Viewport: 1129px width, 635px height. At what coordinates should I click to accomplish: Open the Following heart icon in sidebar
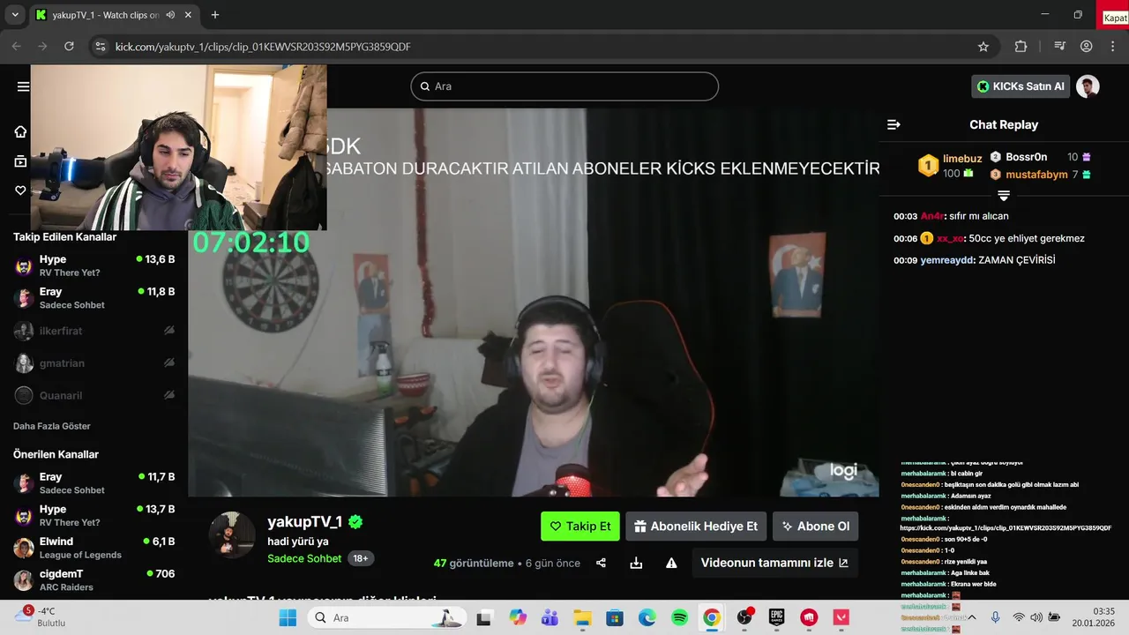[x=20, y=190]
